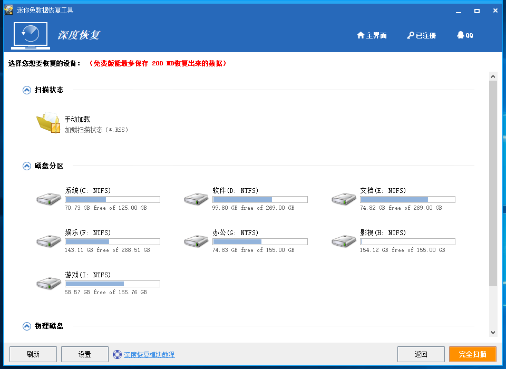Viewport: 506px width, 369px height.
Task: Open the QQ item in the top bar
Action: coord(464,35)
